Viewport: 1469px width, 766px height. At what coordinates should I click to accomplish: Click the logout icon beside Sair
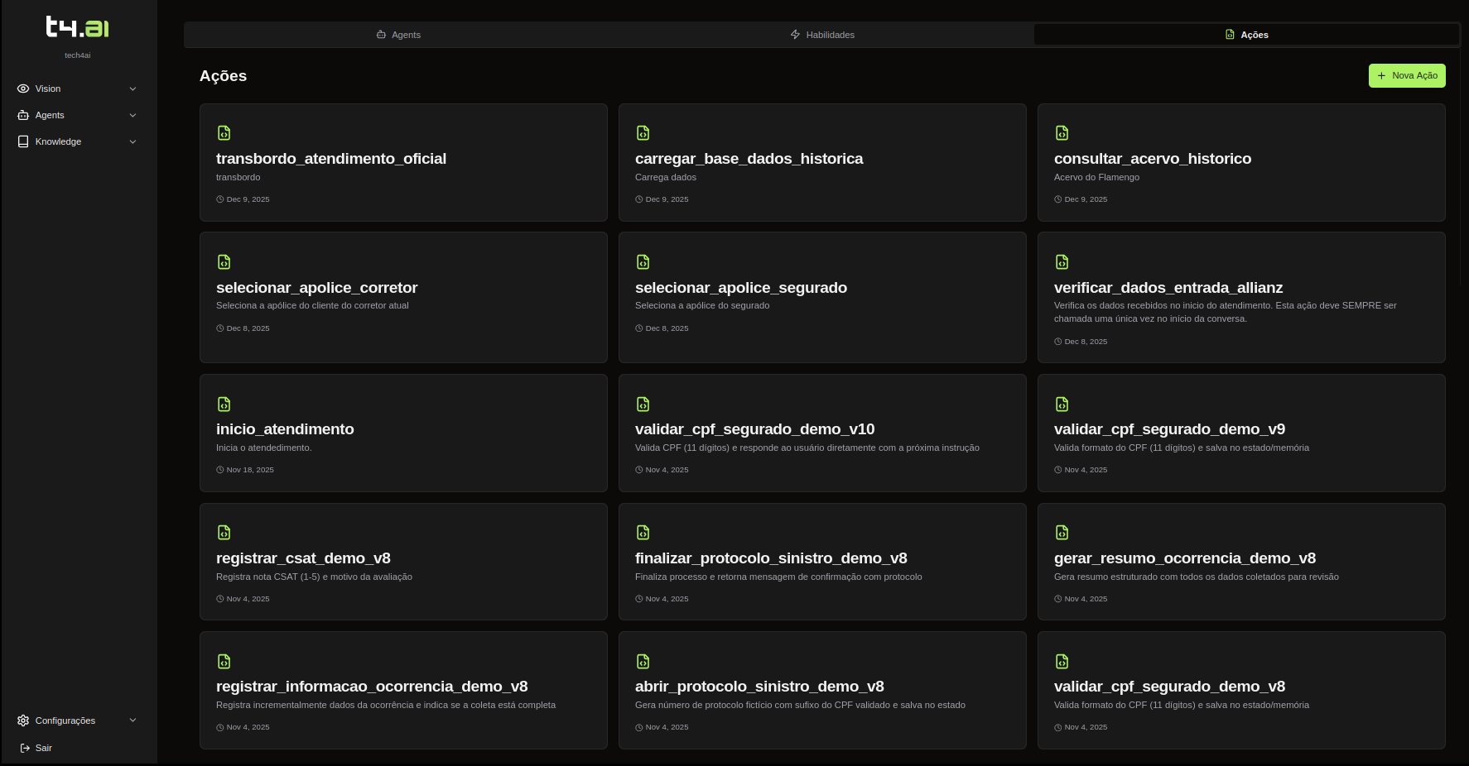(25, 748)
